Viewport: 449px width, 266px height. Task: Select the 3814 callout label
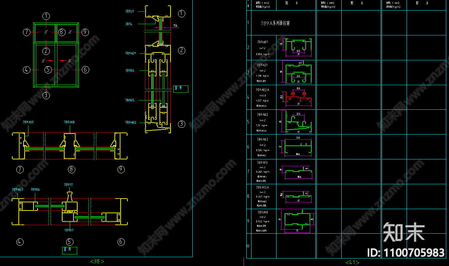pyautogui.click(x=128, y=24)
